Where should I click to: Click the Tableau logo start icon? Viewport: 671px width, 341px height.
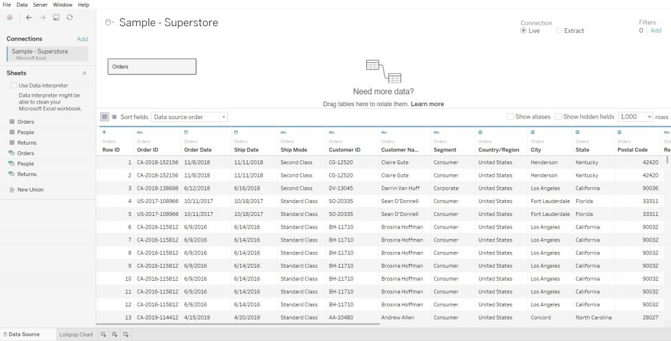pyautogui.click(x=9, y=18)
